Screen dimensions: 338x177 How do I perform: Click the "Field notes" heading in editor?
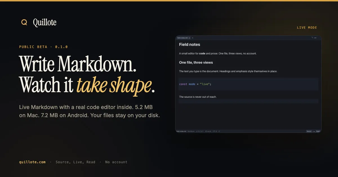pos(190,44)
